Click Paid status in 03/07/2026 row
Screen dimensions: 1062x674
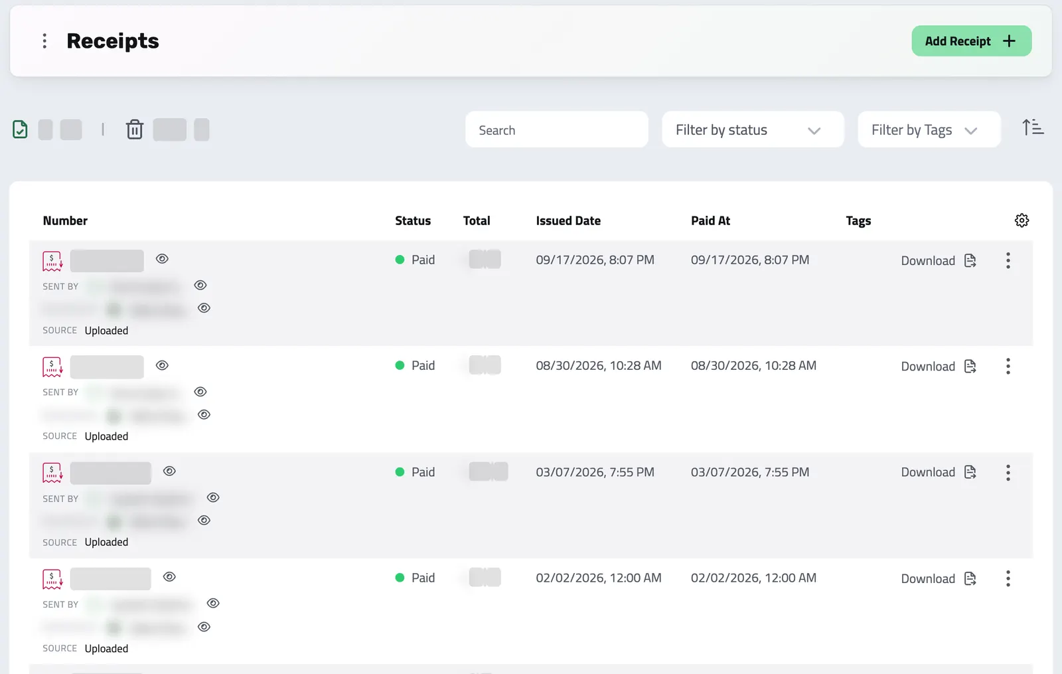tap(415, 472)
